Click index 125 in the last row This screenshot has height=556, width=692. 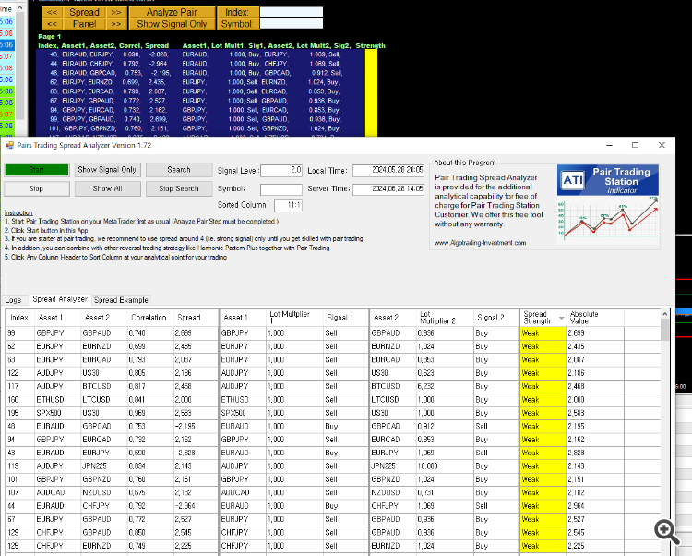(x=20, y=546)
